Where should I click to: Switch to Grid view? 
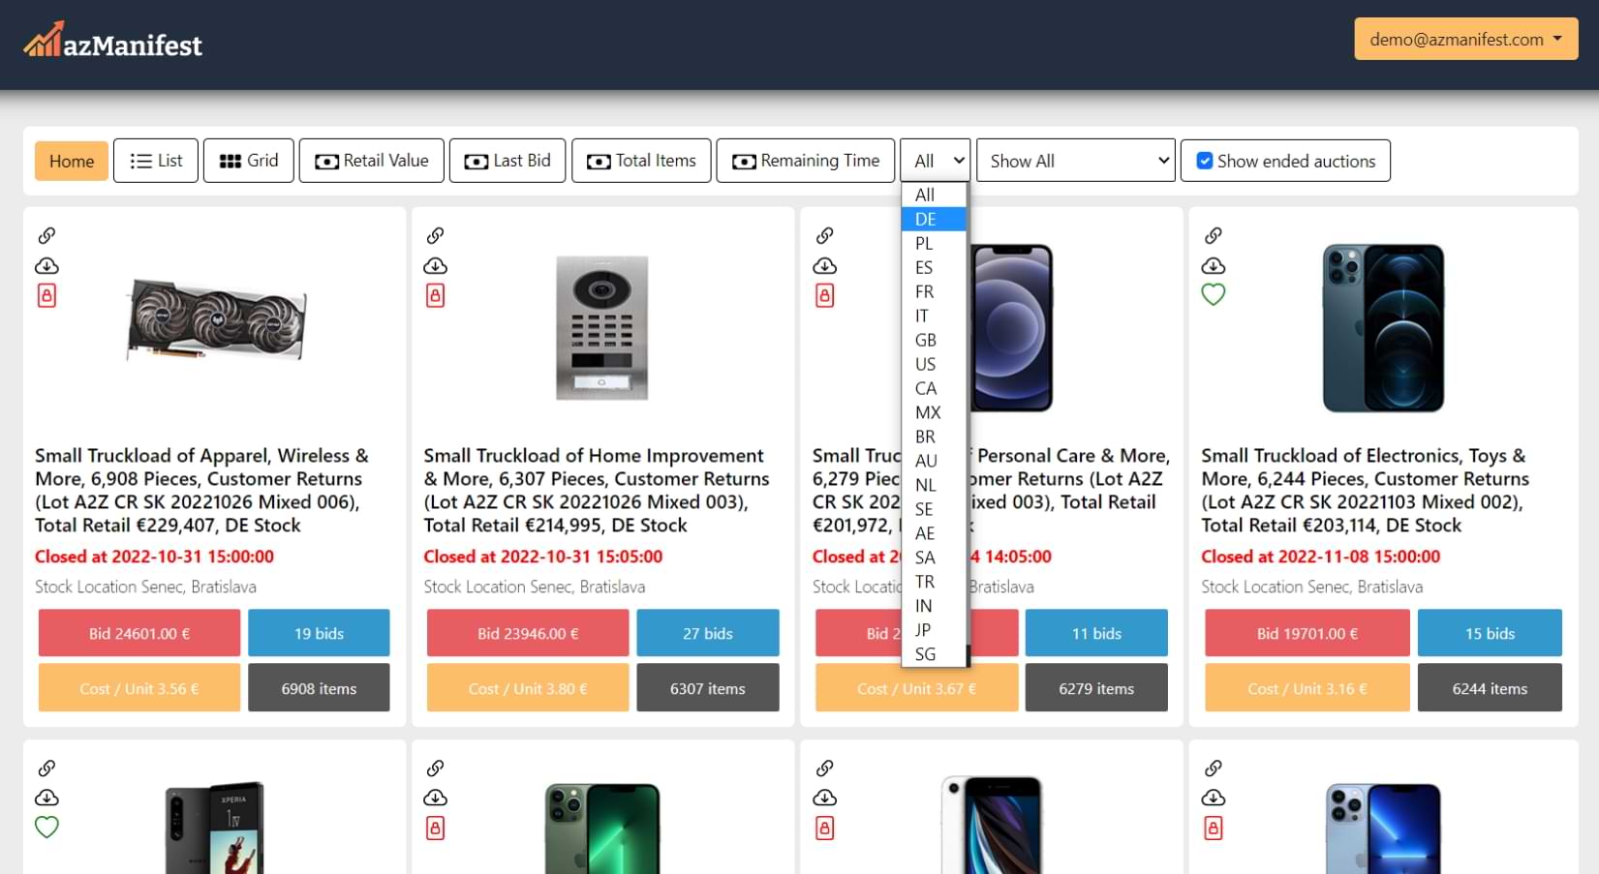click(249, 161)
